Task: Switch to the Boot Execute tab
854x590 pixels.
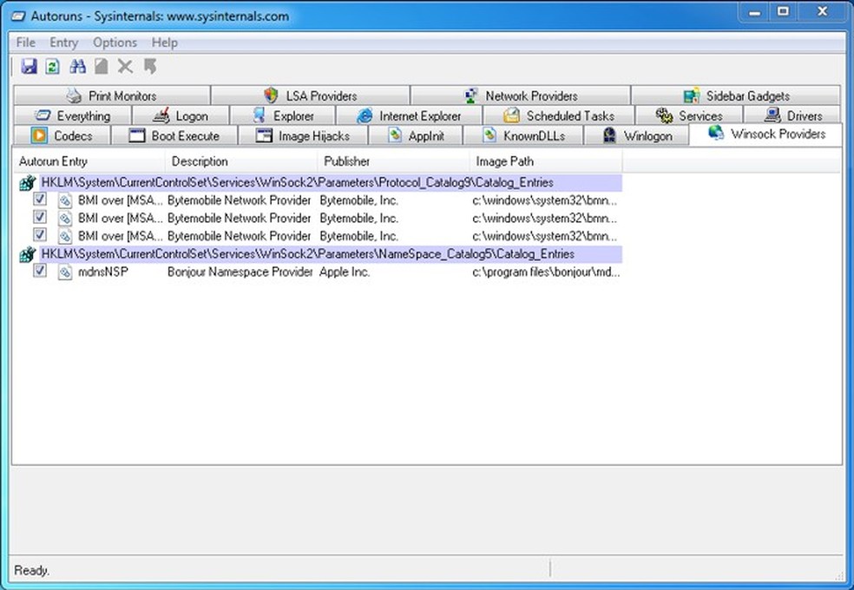Action: pyautogui.click(x=174, y=135)
